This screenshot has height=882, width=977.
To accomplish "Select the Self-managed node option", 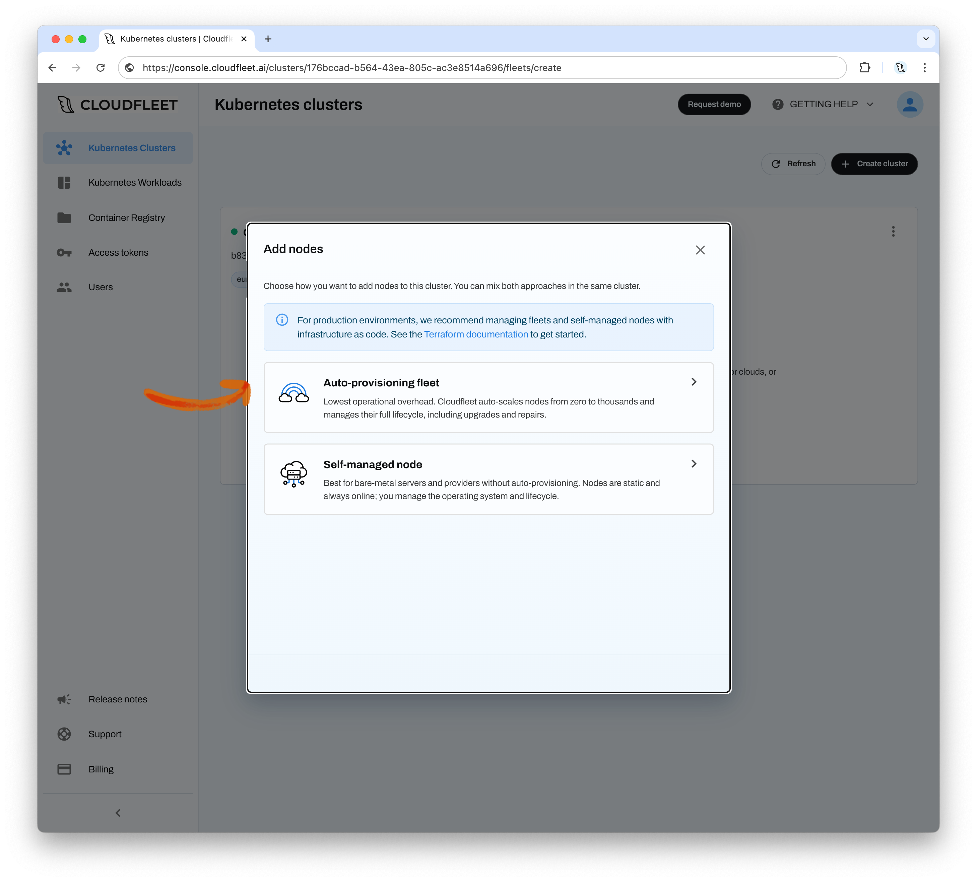I will [488, 479].
